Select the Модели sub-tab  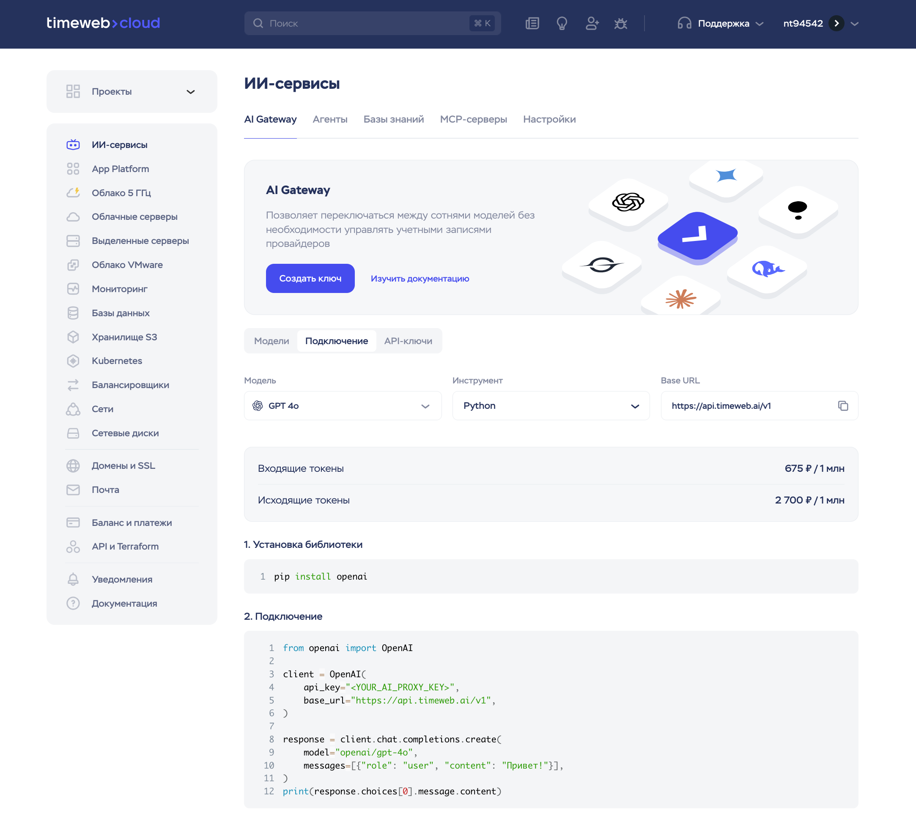[x=271, y=341]
